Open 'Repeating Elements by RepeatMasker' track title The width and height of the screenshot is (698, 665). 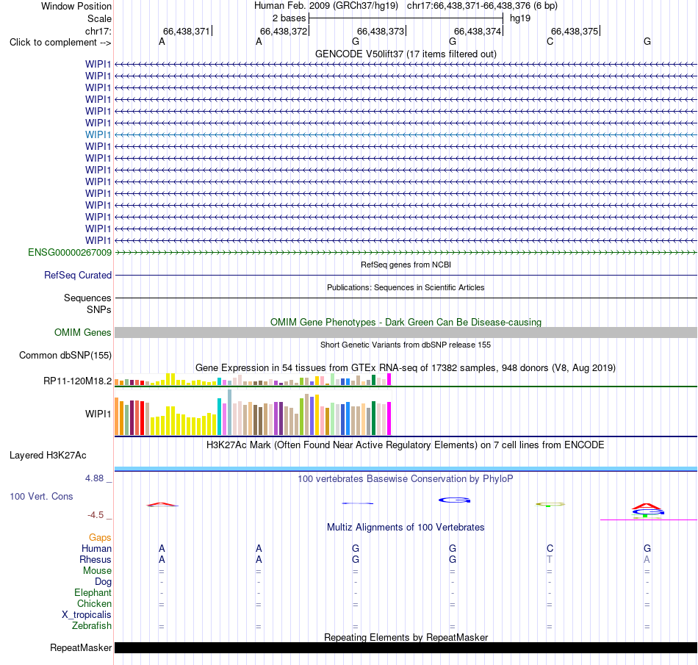coord(406,637)
